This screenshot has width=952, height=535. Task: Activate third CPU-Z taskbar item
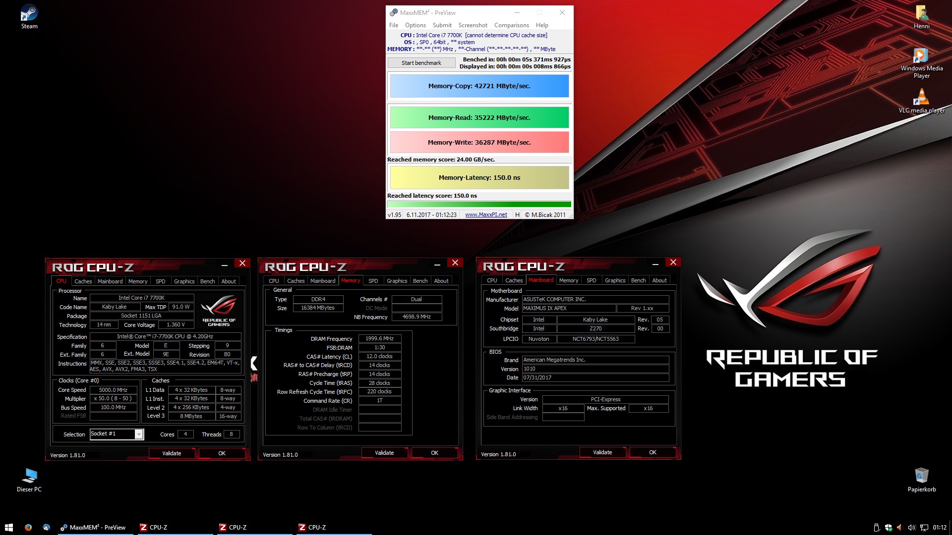coord(333,527)
